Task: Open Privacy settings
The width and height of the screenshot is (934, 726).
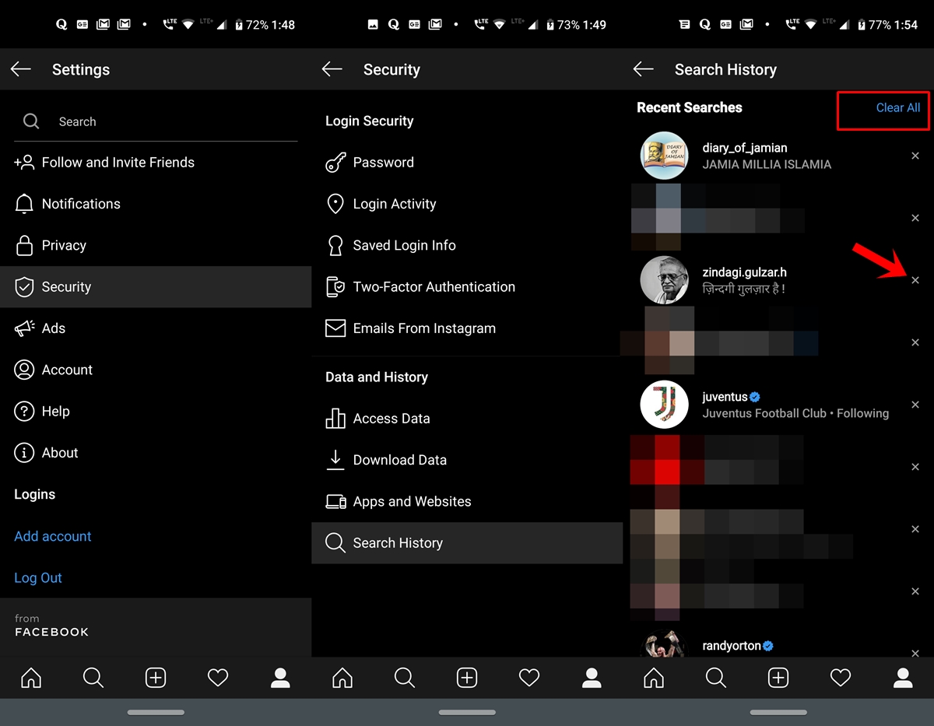Action: pyautogui.click(x=156, y=245)
